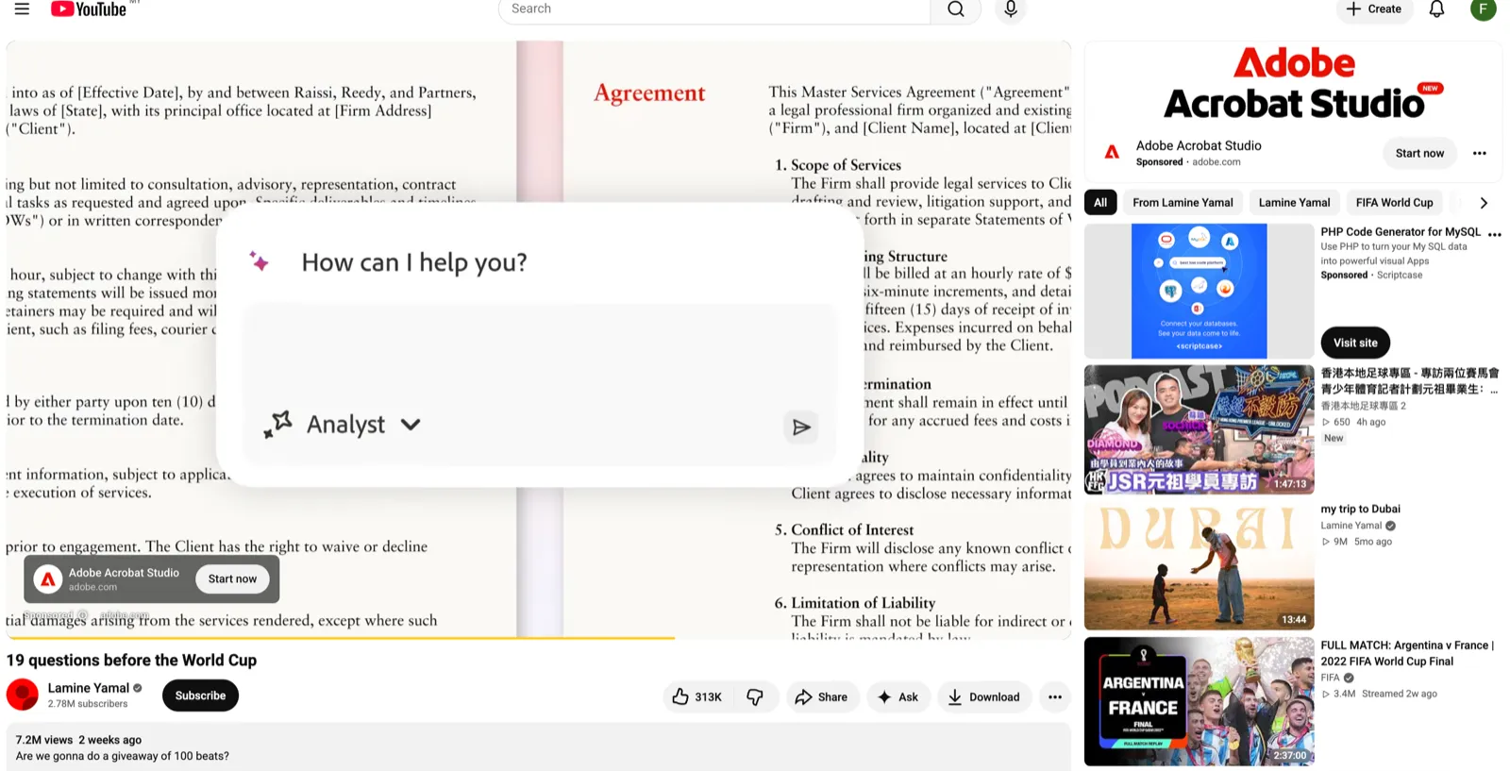Open Lamine Yamal channel name link
The width and height of the screenshot is (1510, 771).
click(89, 688)
